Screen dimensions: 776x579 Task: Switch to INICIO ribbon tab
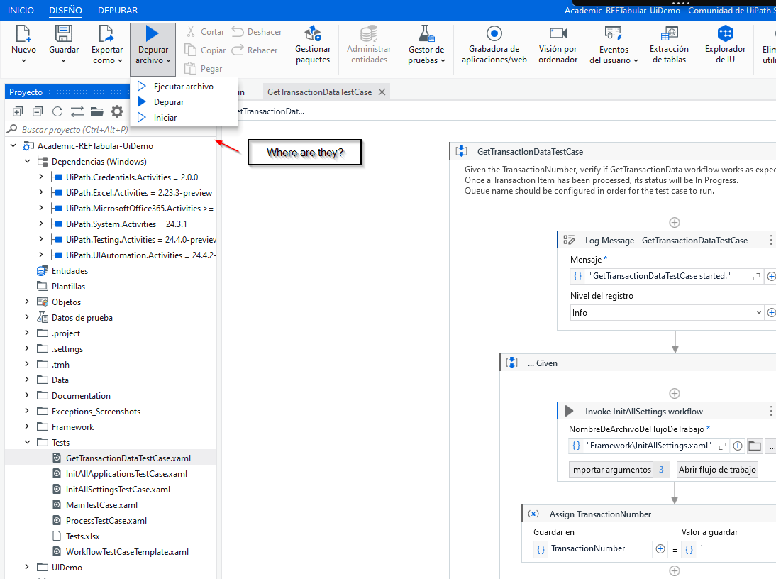(x=21, y=11)
